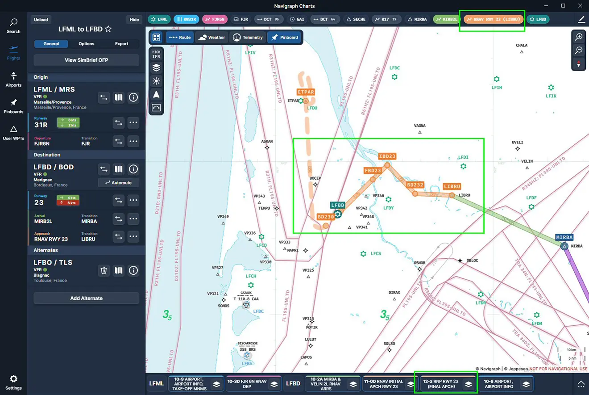Open more options for departure FJR6N
Image resolution: width=589 pixels, height=395 pixels.
tap(133, 141)
